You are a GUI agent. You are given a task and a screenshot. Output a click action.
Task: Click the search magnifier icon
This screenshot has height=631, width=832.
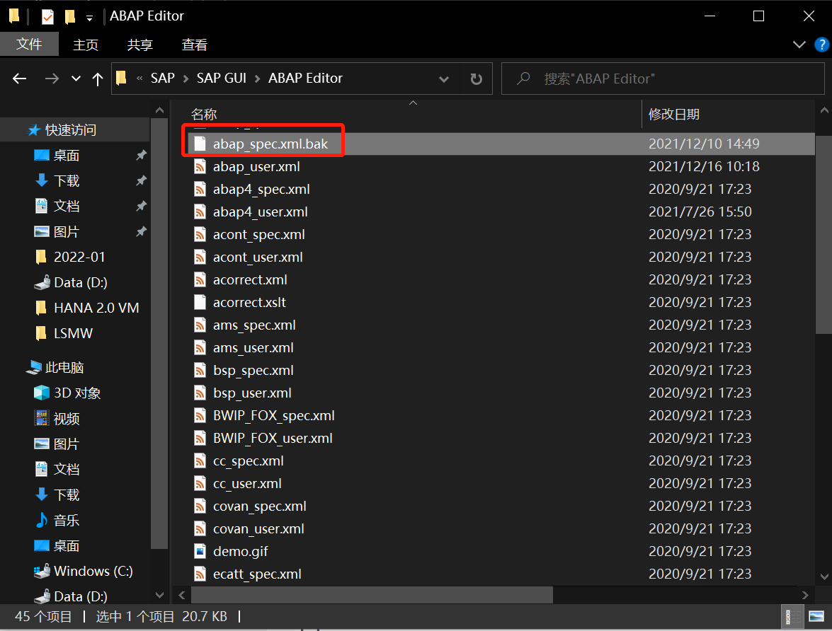click(x=523, y=78)
